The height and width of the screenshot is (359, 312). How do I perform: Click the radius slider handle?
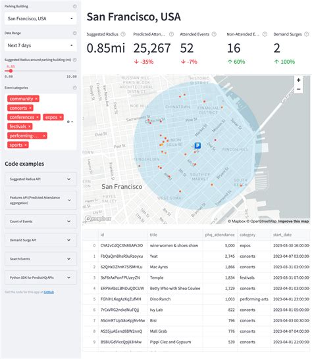click(11, 71)
